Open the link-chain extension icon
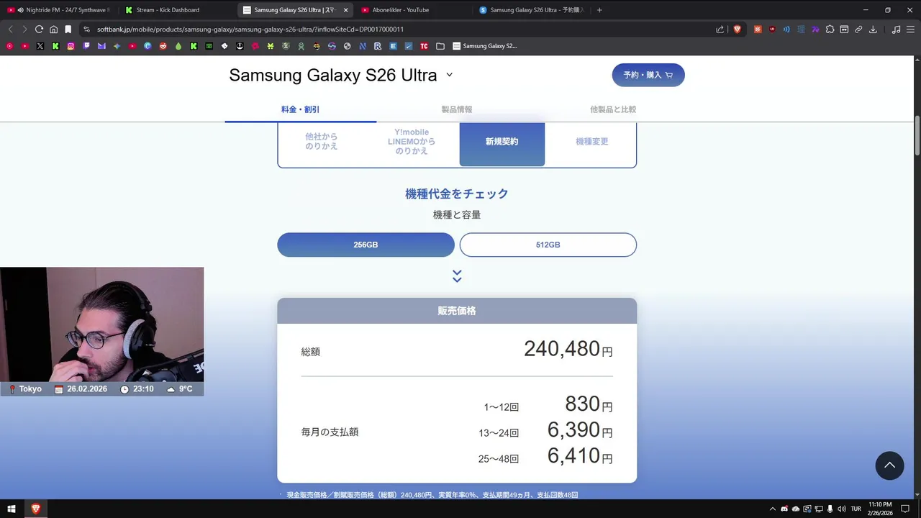The width and height of the screenshot is (921, 518). point(858,29)
